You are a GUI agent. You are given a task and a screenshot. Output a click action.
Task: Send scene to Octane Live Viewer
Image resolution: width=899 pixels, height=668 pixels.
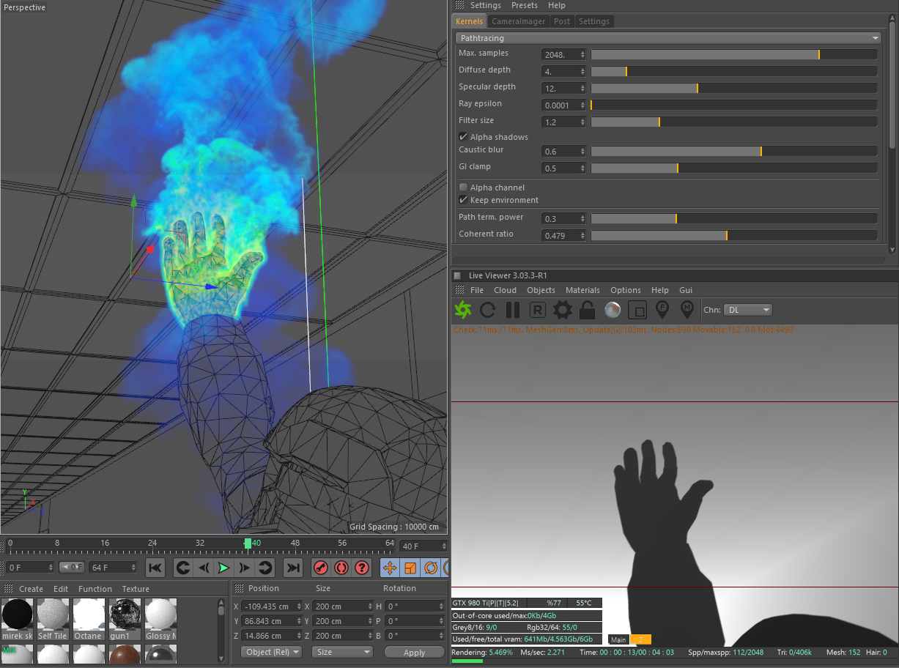click(463, 310)
